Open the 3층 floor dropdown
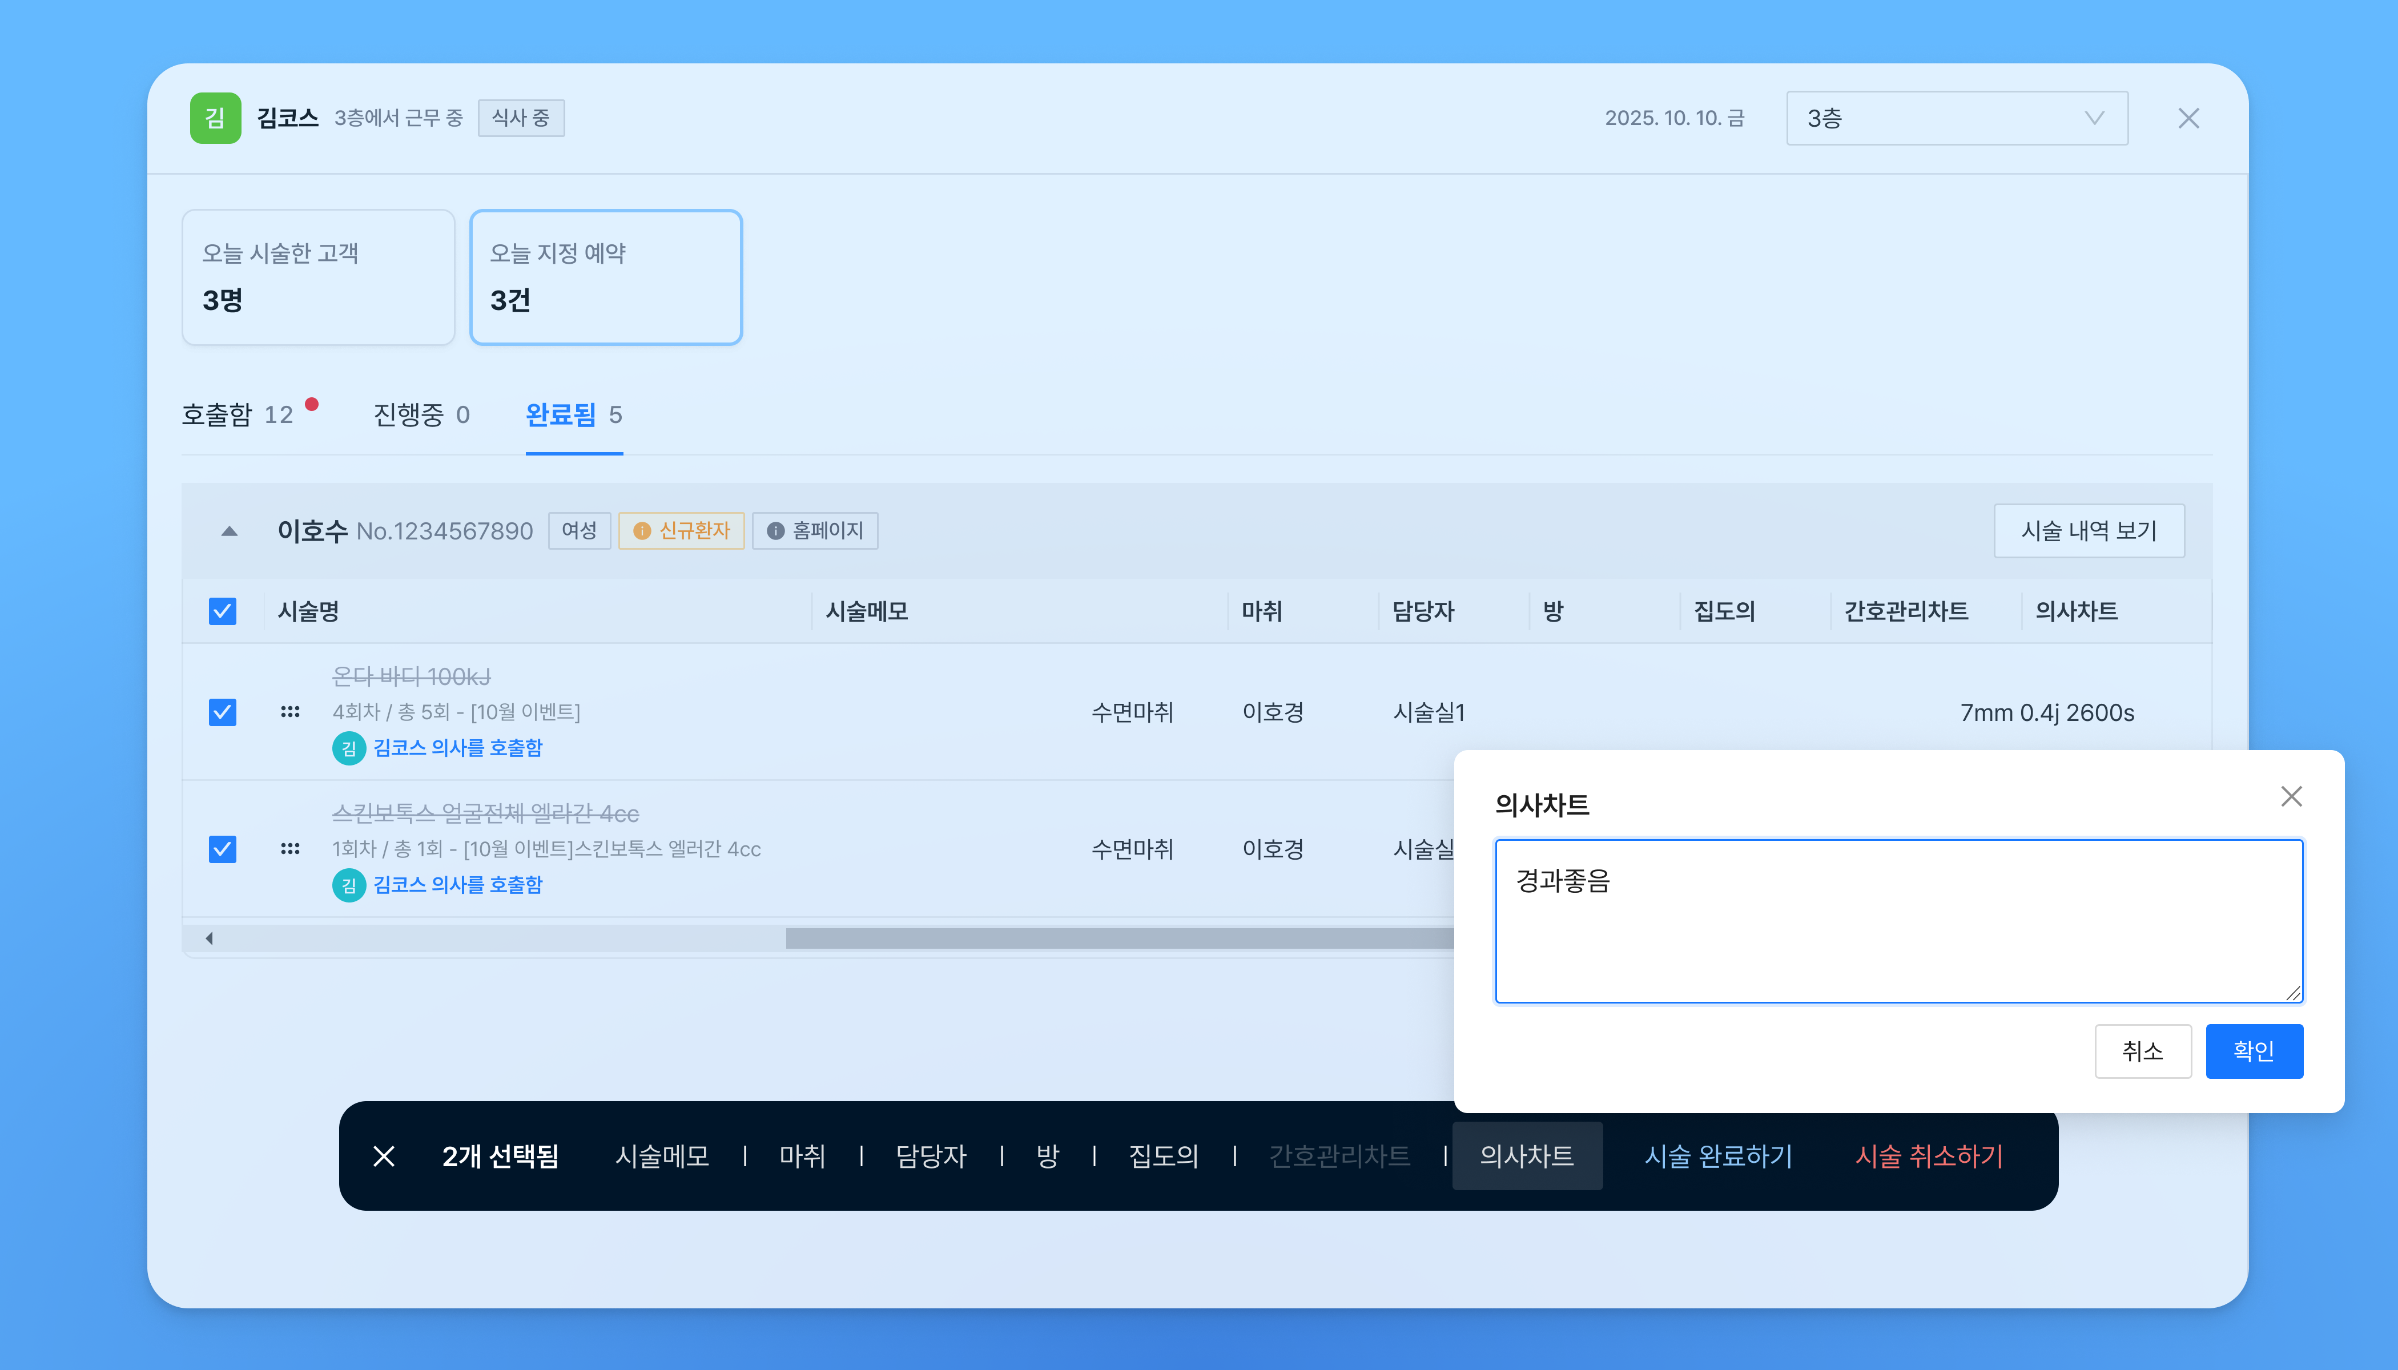Screen dimensions: 2398x1370 coord(1957,118)
